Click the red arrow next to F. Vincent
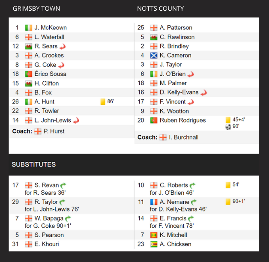Image resolution: width=269 pixels, height=262 pixels. [191, 102]
